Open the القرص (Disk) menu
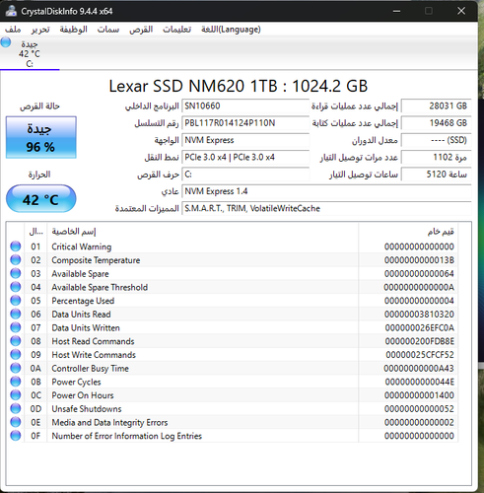This screenshot has width=484, height=493. pos(141,30)
